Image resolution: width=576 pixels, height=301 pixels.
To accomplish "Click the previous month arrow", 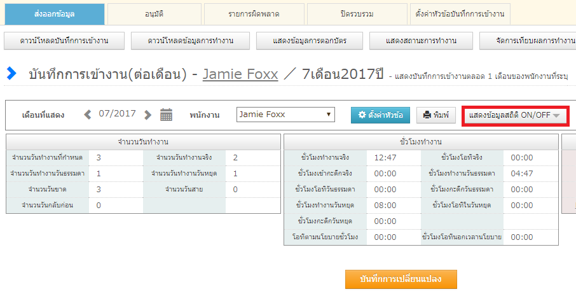I will tap(88, 115).
